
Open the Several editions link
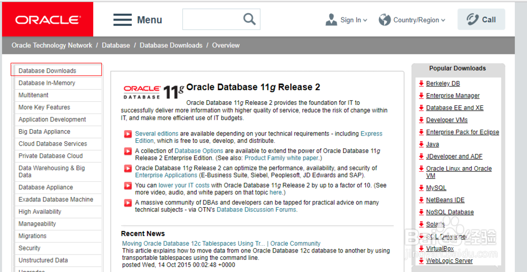[x=157, y=133]
